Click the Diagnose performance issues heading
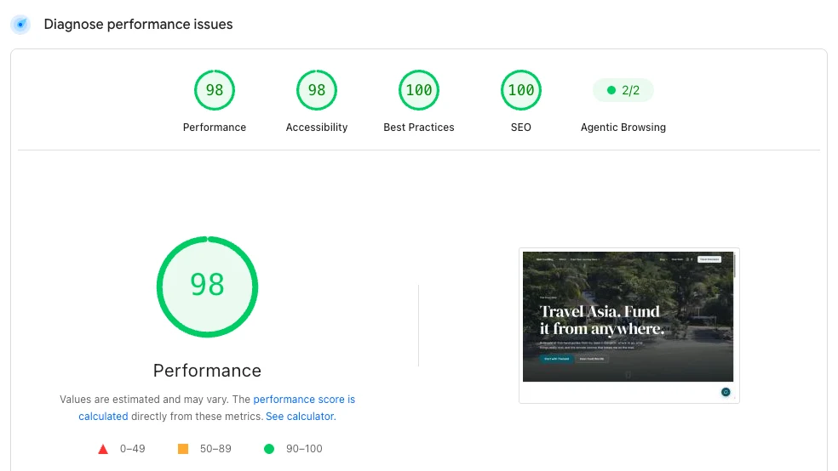The image size is (838, 471). pos(139,25)
